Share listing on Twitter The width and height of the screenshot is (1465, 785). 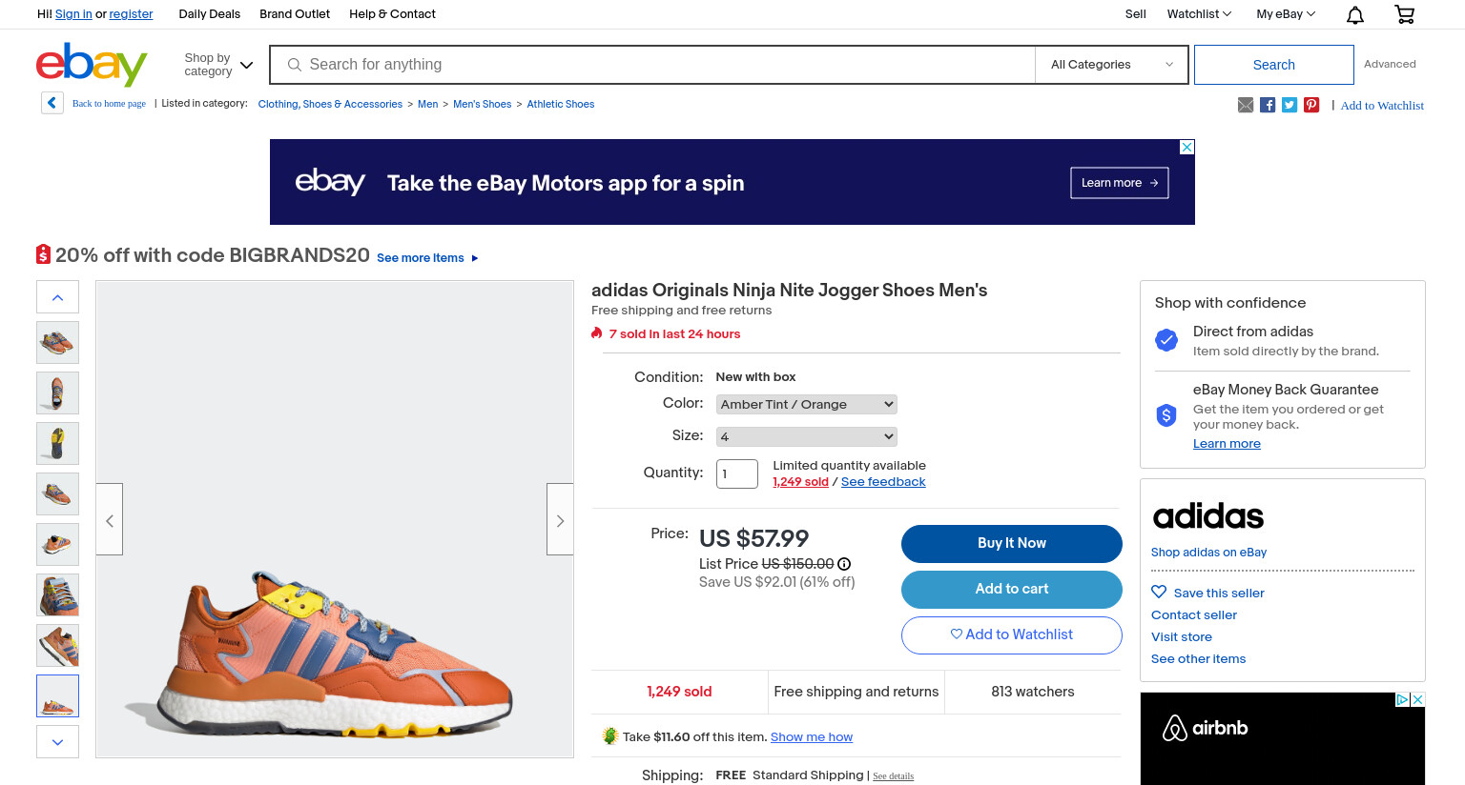(1290, 105)
